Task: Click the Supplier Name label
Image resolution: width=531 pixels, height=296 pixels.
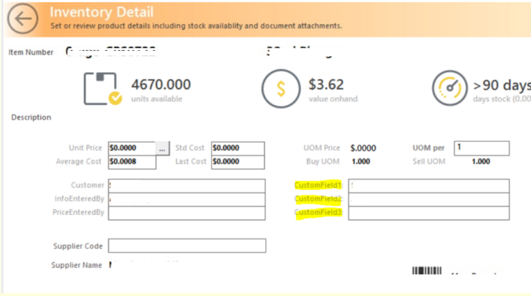Action: 77,265
